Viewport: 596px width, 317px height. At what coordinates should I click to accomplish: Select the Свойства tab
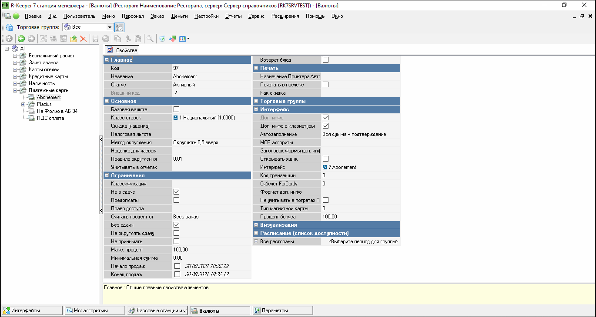coord(122,50)
